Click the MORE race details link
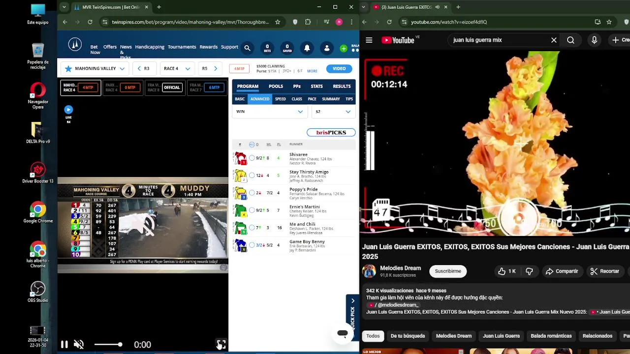Screen dimensions: 630x354 312,71
